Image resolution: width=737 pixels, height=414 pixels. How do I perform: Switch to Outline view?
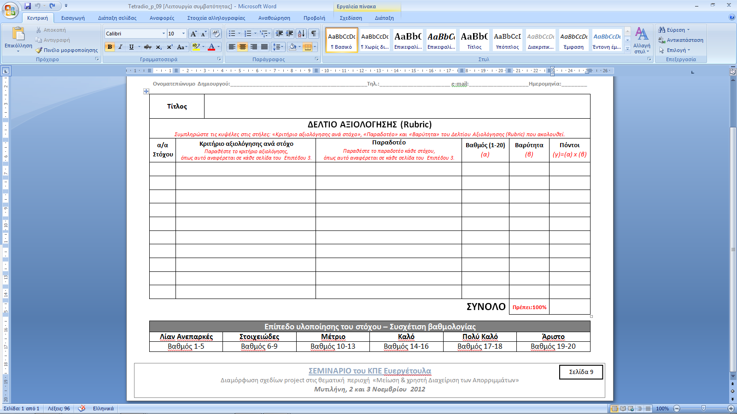coord(640,408)
